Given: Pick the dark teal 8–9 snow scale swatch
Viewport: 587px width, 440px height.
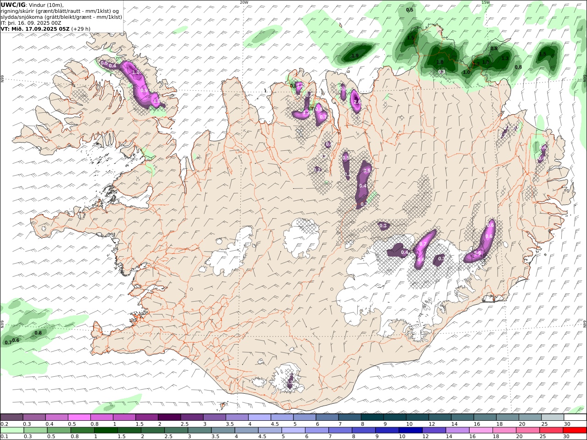Looking at the screenshot, I should pyautogui.click(x=372, y=418).
